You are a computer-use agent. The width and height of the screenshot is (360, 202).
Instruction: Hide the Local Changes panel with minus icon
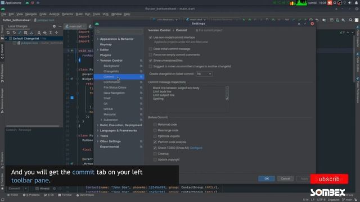pyautogui.click(x=60, y=26)
